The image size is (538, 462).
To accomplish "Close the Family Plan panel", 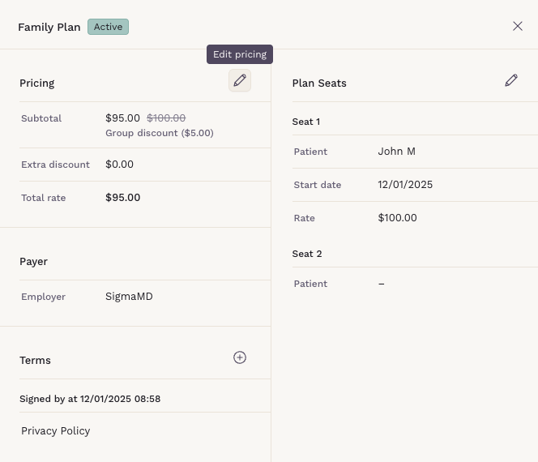I will pyautogui.click(x=518, y=26).
